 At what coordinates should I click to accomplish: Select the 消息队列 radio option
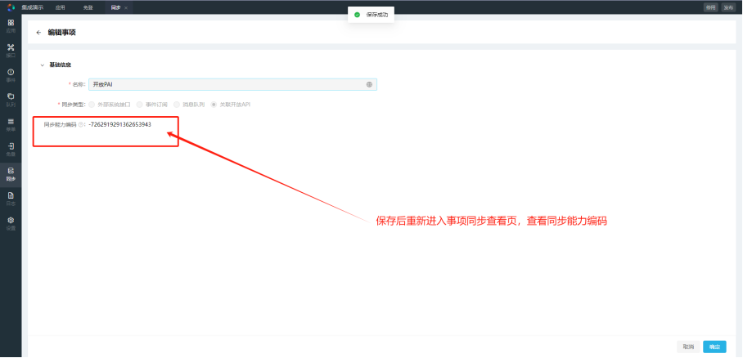tap(177, 104)
